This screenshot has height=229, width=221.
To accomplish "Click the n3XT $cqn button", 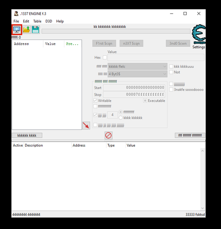I will click(x=132, y=44).
